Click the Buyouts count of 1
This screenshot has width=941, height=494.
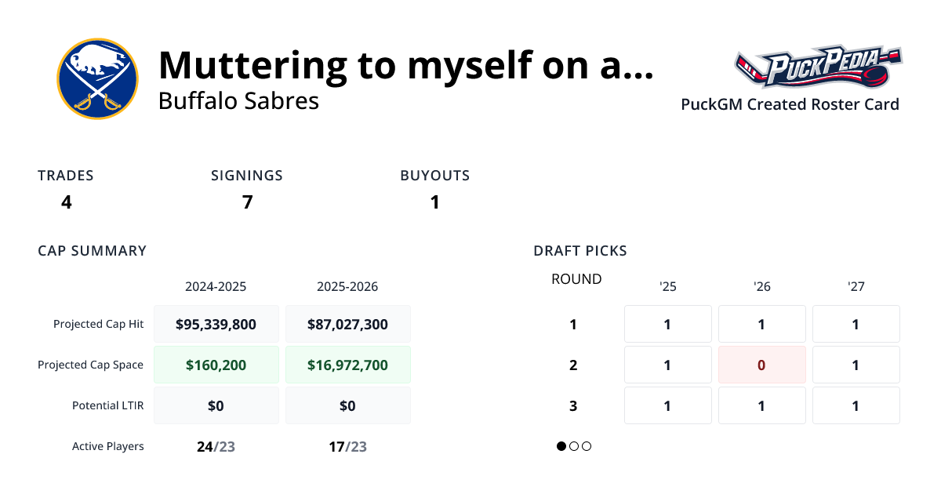tap(434, 202)
